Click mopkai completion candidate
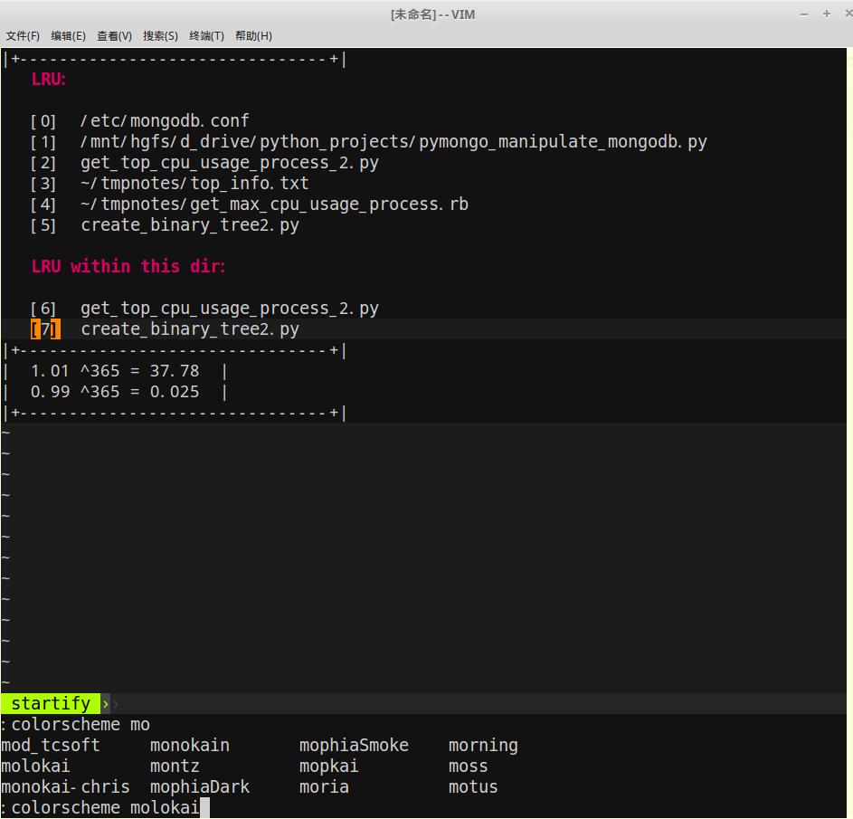This screenshot has height=819, width=853. point(328,767)
